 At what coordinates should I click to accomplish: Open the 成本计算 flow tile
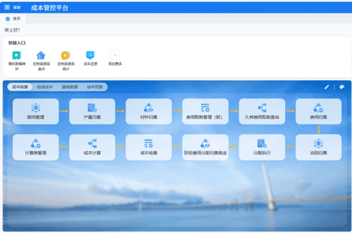(x=92, y=147)
